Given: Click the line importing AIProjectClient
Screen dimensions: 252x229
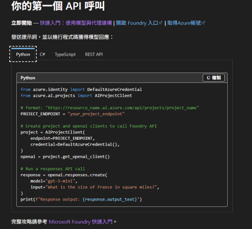Looking at the screenshot, I should [76, 96].
